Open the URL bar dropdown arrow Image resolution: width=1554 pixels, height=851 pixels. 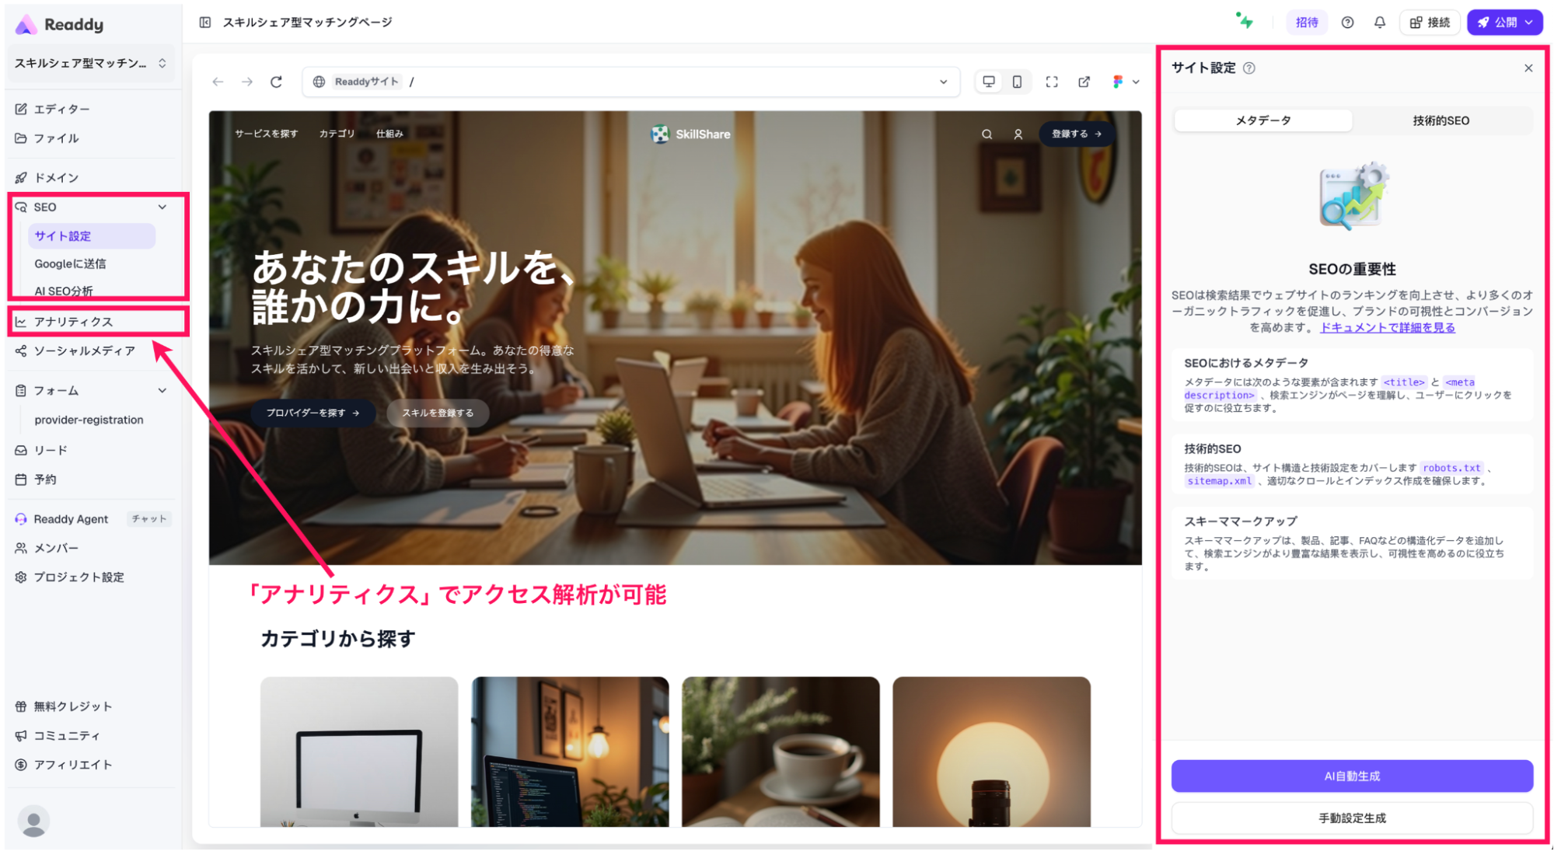pyautogui.click(x=943, y=82)
